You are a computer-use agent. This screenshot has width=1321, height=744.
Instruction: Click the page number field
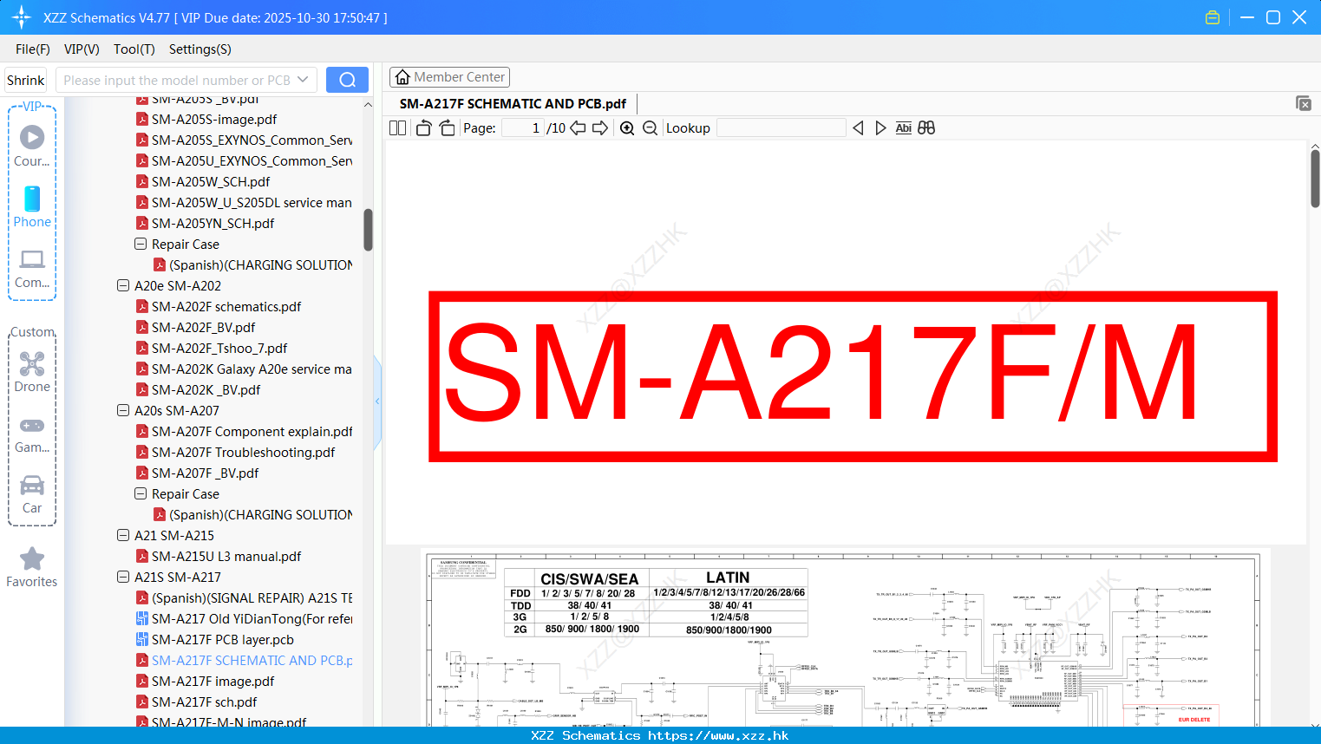tap(522, 128)
